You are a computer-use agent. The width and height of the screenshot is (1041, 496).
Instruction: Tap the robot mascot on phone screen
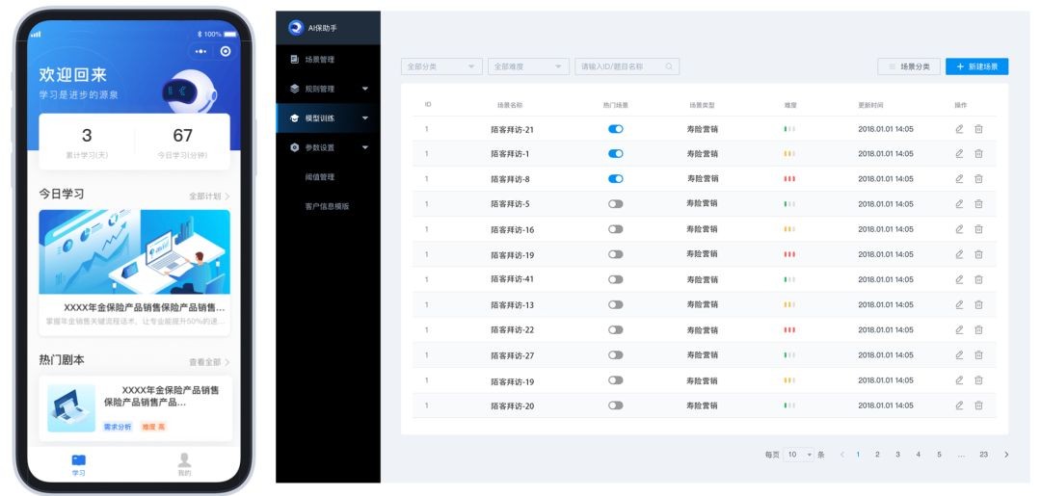(189, 91)
